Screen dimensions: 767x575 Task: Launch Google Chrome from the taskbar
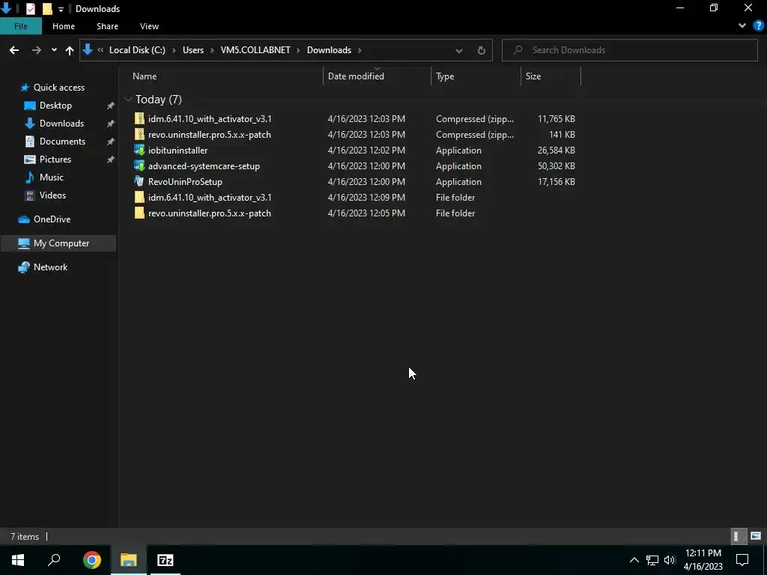[x=91, y=560]
